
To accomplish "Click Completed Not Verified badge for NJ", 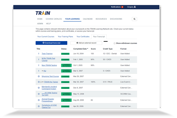I will [x=66, y=71].
